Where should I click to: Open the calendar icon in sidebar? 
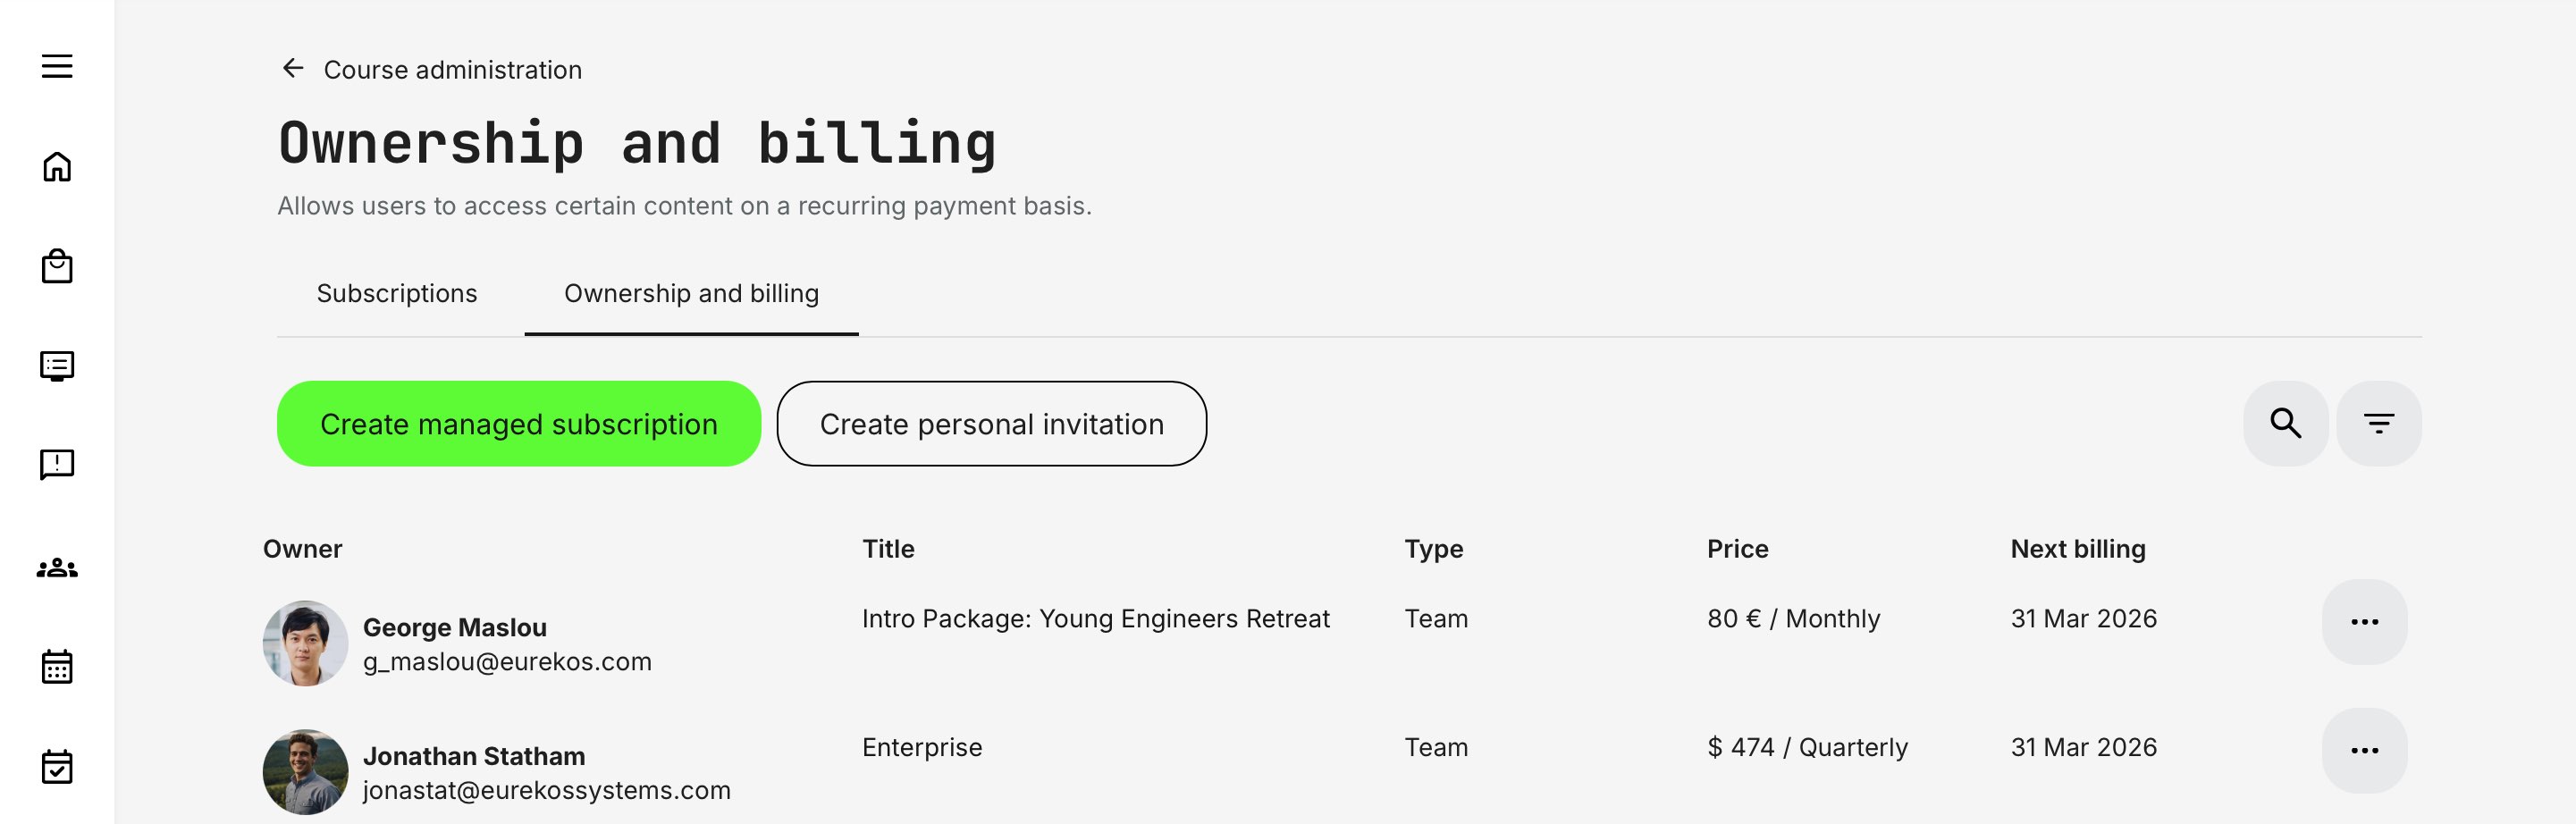[x=59, y=668]
